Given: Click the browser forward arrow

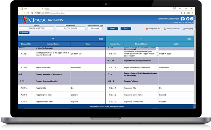Looking at the screenshot, I should [x=24, y=13].
